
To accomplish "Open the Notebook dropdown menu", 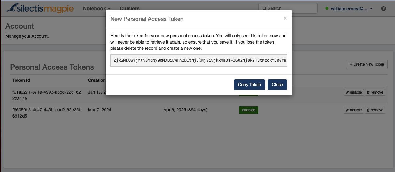I will click(97, 9).
